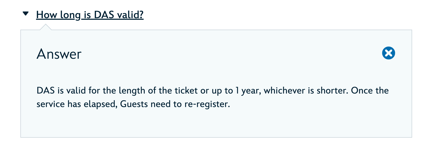
Task: Collapse the question using the black triangle
Action: [26, 14]
